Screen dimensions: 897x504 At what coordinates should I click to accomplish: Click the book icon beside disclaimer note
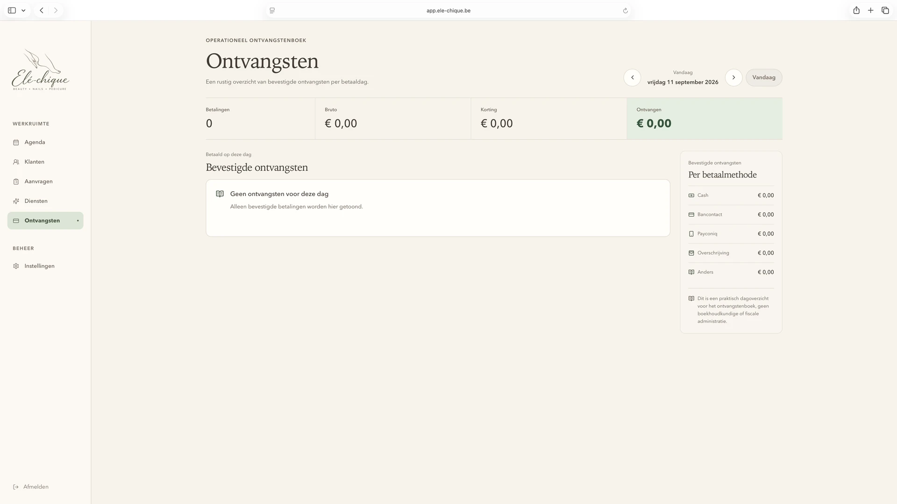691,299
